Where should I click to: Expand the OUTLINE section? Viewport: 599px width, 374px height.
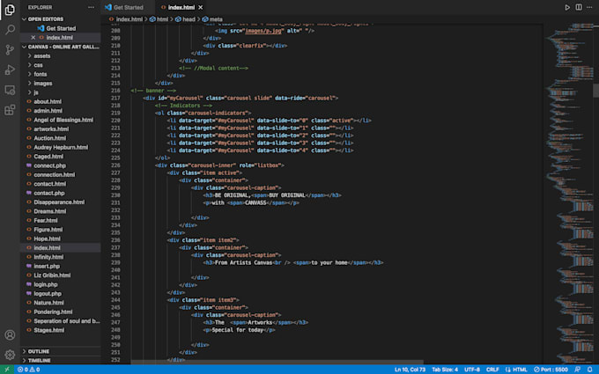(39, 351)
